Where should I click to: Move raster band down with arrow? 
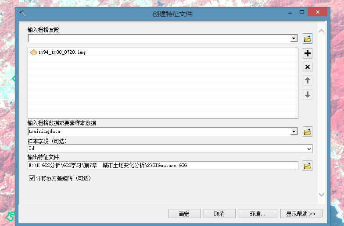307,94
